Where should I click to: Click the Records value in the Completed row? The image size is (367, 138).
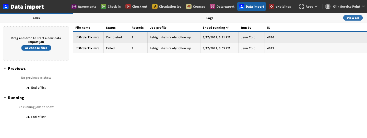(132, 37)
